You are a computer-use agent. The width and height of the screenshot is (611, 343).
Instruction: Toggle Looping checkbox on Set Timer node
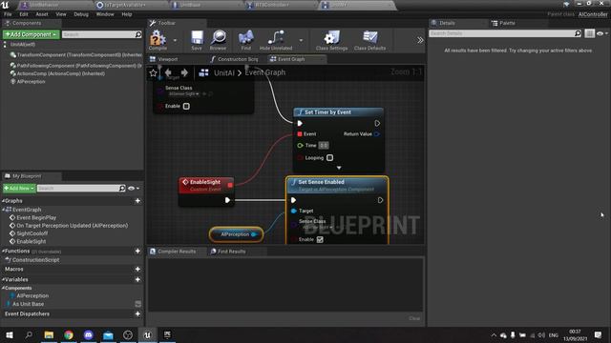tap(329, 157)
